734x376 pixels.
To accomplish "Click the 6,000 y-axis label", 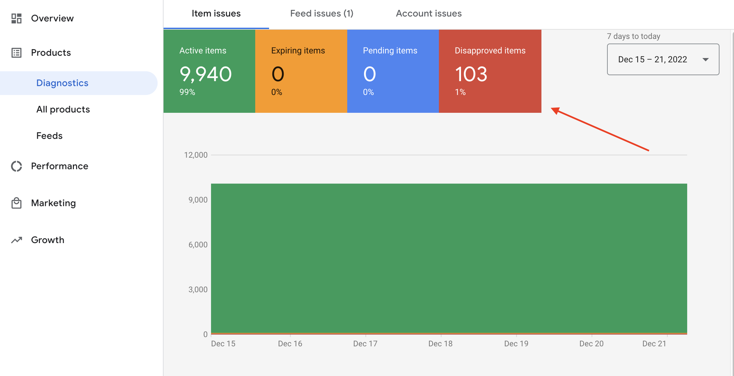I will click(198, 245).
